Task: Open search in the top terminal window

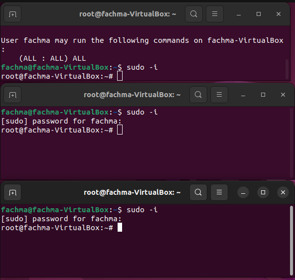Action: [x=193, y=14]
